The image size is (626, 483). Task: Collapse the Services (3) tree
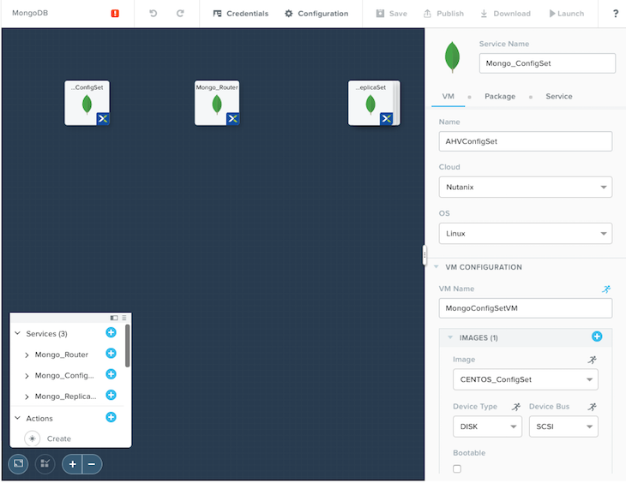click(17, 333)
